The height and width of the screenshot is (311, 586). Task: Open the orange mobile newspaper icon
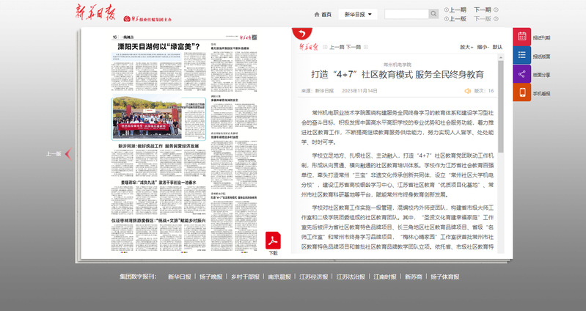(522, 93)
